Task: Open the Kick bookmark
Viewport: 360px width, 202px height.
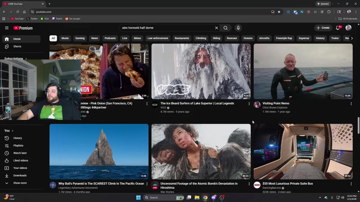Action: [x=45, y=19]
